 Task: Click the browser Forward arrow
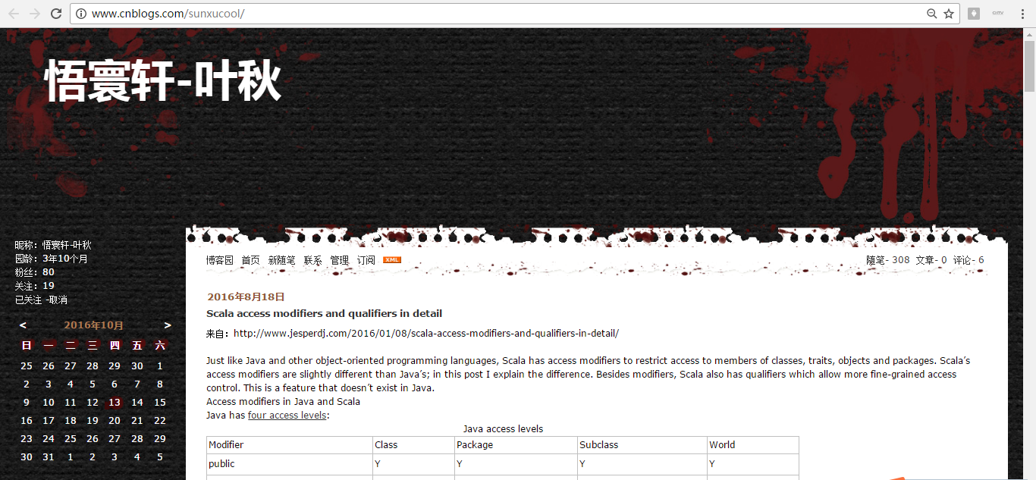35,14
